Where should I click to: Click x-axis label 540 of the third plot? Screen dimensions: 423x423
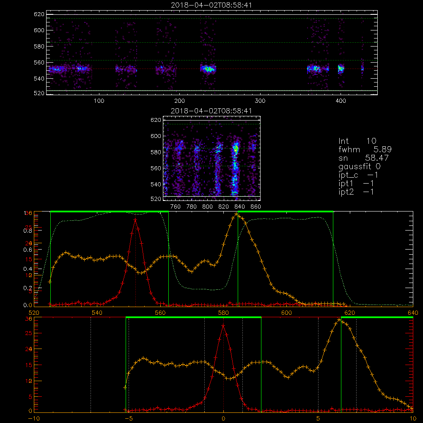(97, 313)
